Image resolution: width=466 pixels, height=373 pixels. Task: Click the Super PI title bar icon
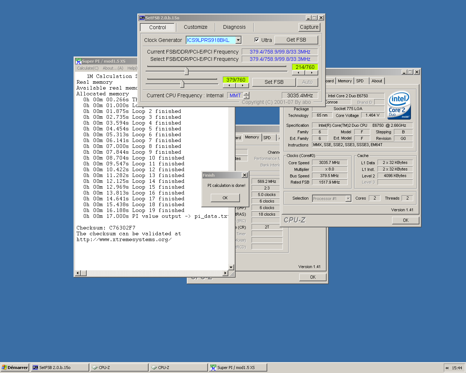point(78,61)
